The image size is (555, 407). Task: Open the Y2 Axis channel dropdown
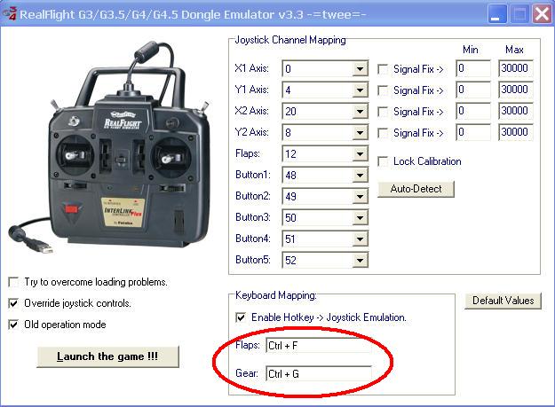(x=360, y=132)
